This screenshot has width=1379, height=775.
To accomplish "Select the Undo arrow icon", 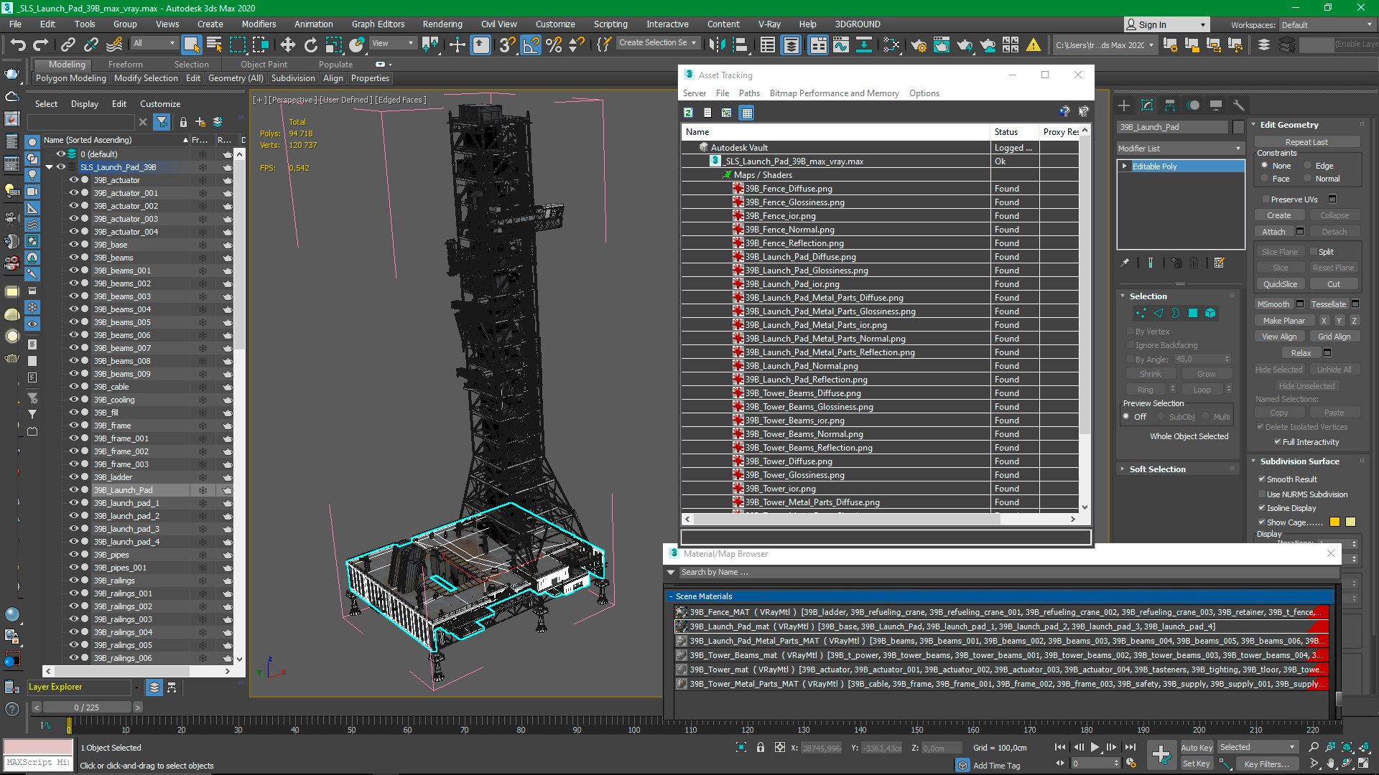I will [18, 44].
